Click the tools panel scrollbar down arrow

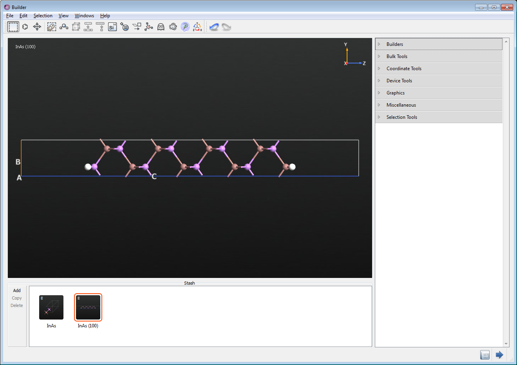(506, 344)
